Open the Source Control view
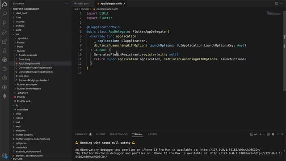 click(x=4, y=23)
